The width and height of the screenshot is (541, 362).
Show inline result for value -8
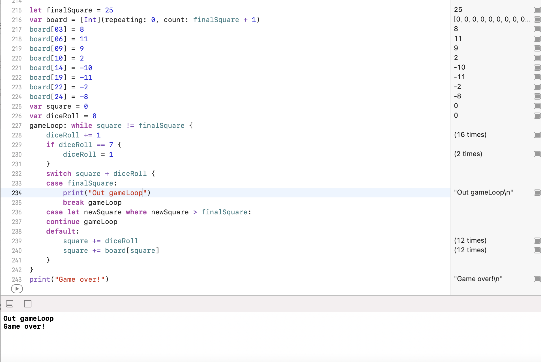(537, 96)
